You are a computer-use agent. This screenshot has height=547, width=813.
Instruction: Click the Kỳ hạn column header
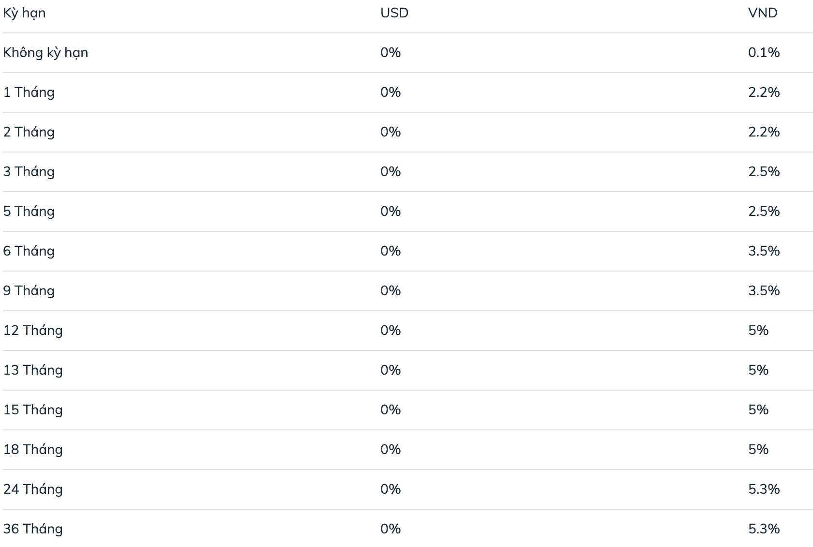(x=24, y=13)
